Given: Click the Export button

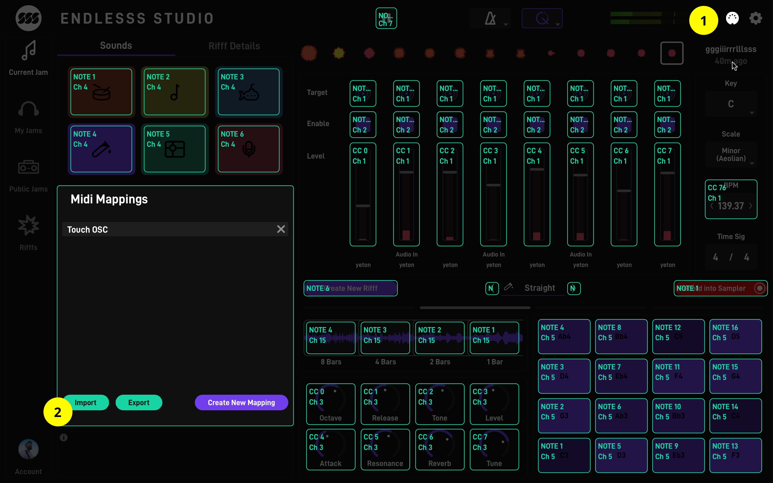Looking at the screenshot, I should click(x=138, y=402).
